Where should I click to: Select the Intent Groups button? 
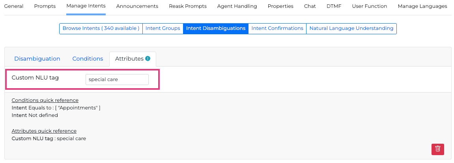point(163,28)
